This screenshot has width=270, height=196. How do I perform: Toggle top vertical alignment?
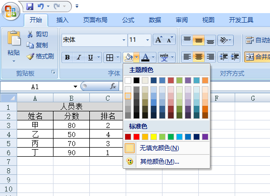(187, 40)
